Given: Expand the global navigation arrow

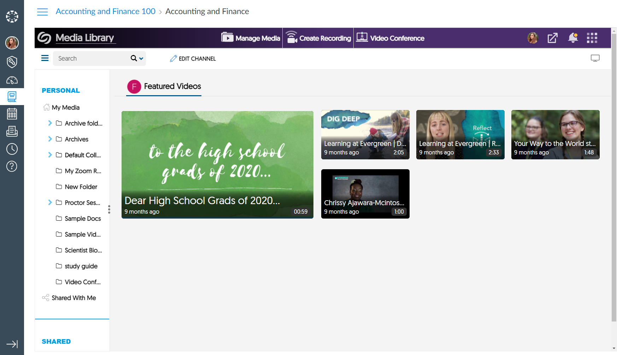Looking at the screenshot, I should click(x=12, y=344).
